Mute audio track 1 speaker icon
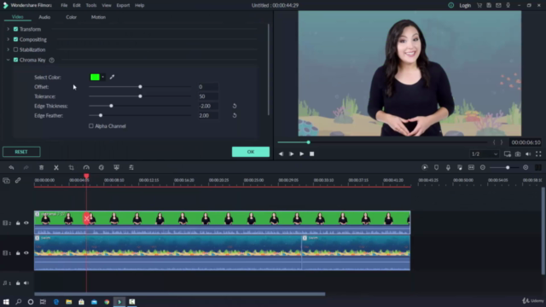The height and width of the screenshot is (307, 546). point(26,283)
